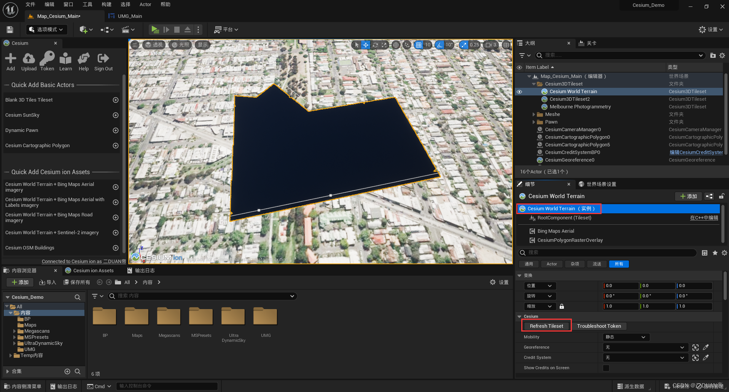Open the 平台 dropdown in the toolbar
The height and width of the screenshot is (392, 729).
226,29
